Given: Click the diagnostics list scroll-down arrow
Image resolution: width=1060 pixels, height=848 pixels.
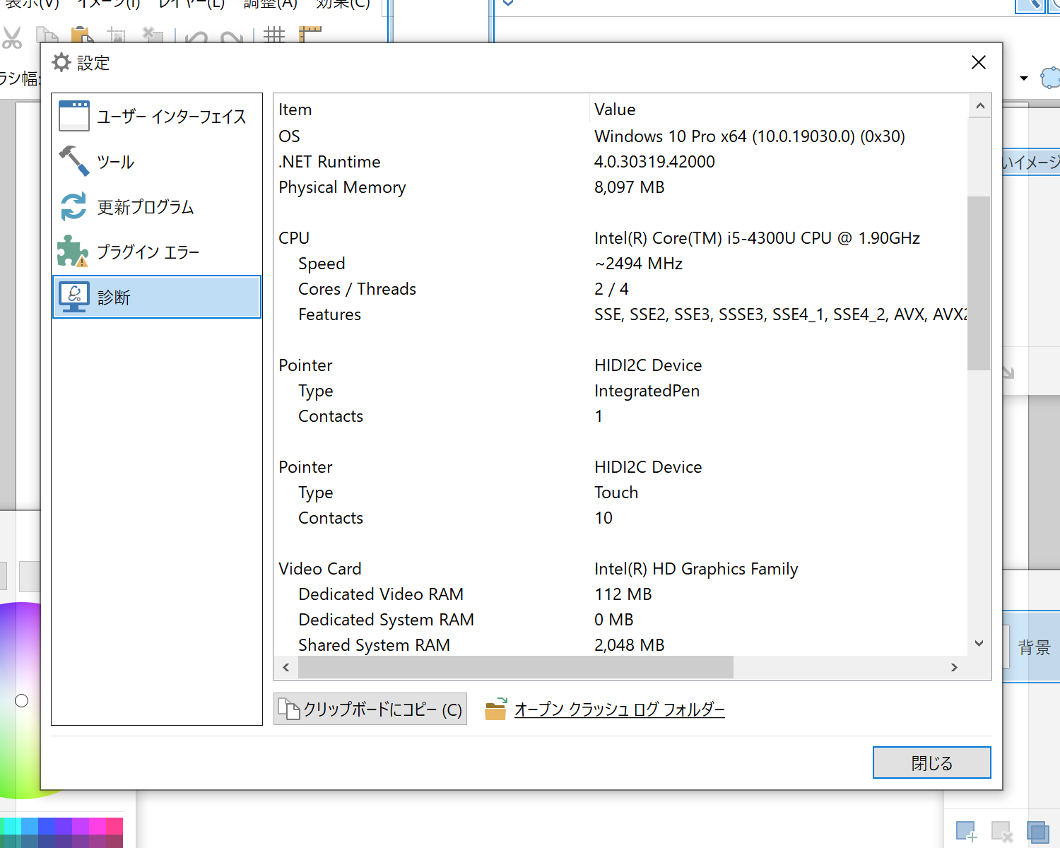Looking at the screenshot, I should coord(979,643).
